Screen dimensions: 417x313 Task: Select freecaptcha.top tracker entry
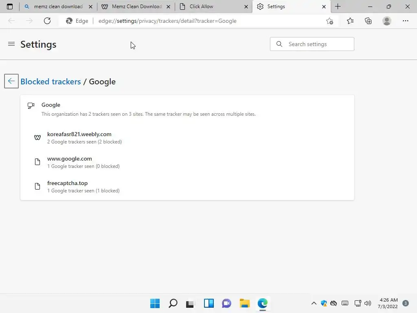(x=187, y=187)
